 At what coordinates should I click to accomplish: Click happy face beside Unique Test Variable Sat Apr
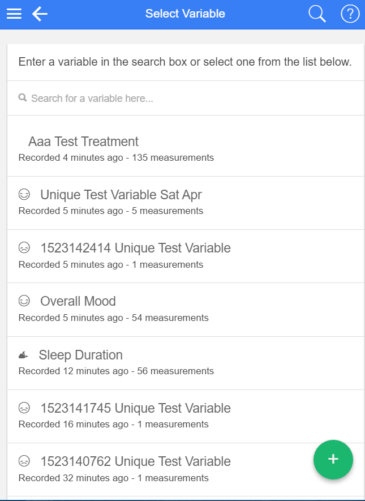pos(24,195)
